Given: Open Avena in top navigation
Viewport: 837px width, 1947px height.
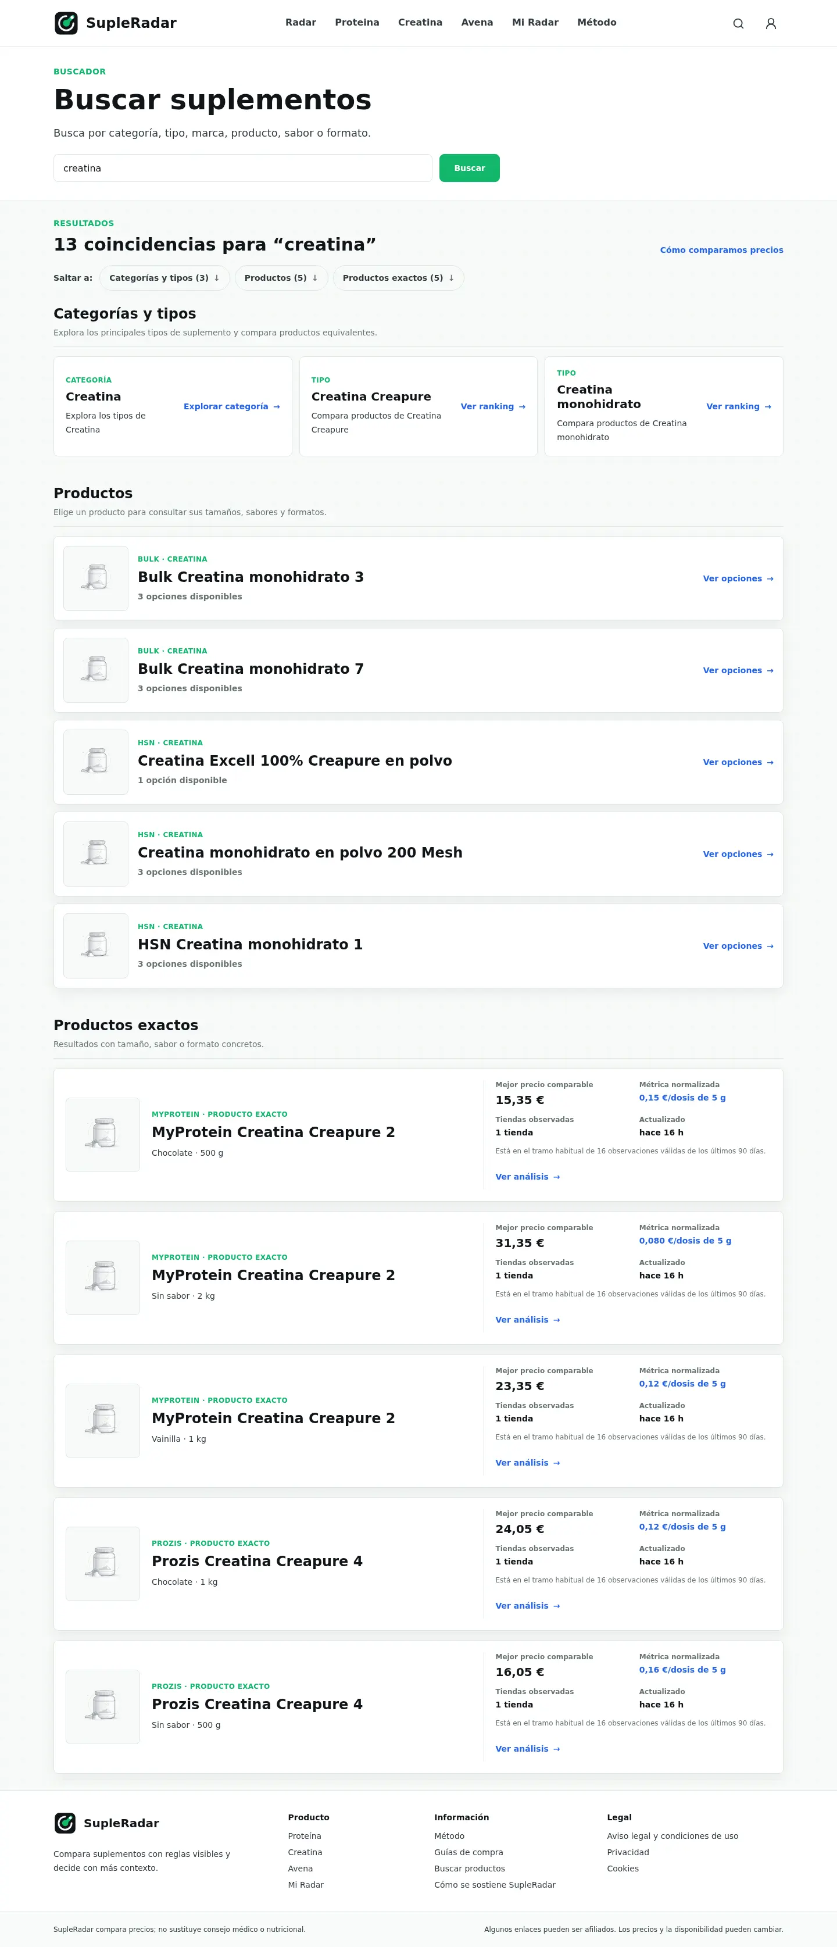Looking at the screenshot, I should point(477,23).
